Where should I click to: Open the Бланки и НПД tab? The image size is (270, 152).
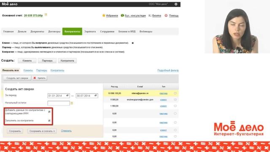coord(127,32)
